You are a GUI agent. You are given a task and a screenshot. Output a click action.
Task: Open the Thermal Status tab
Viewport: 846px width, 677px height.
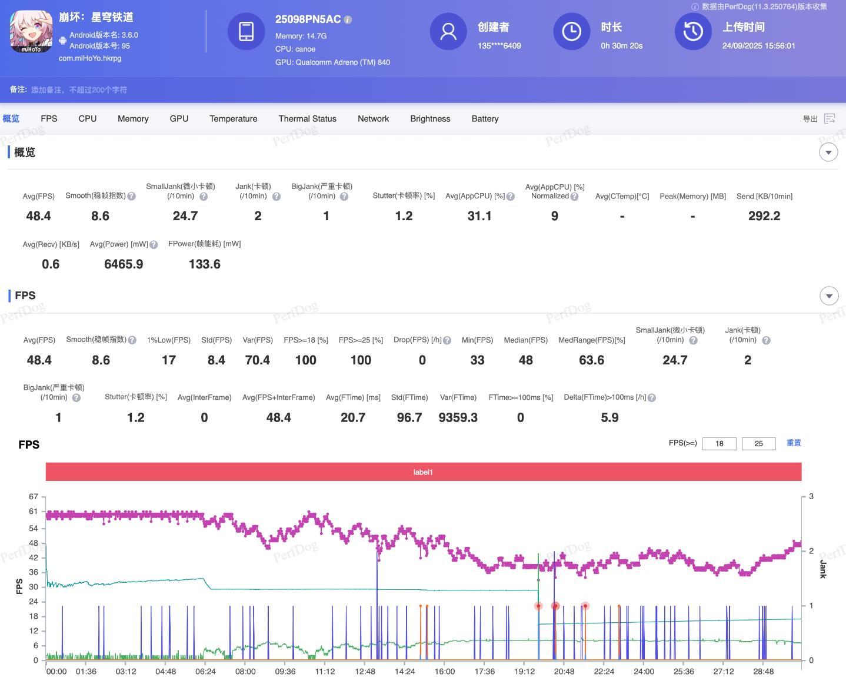(307, 119)
